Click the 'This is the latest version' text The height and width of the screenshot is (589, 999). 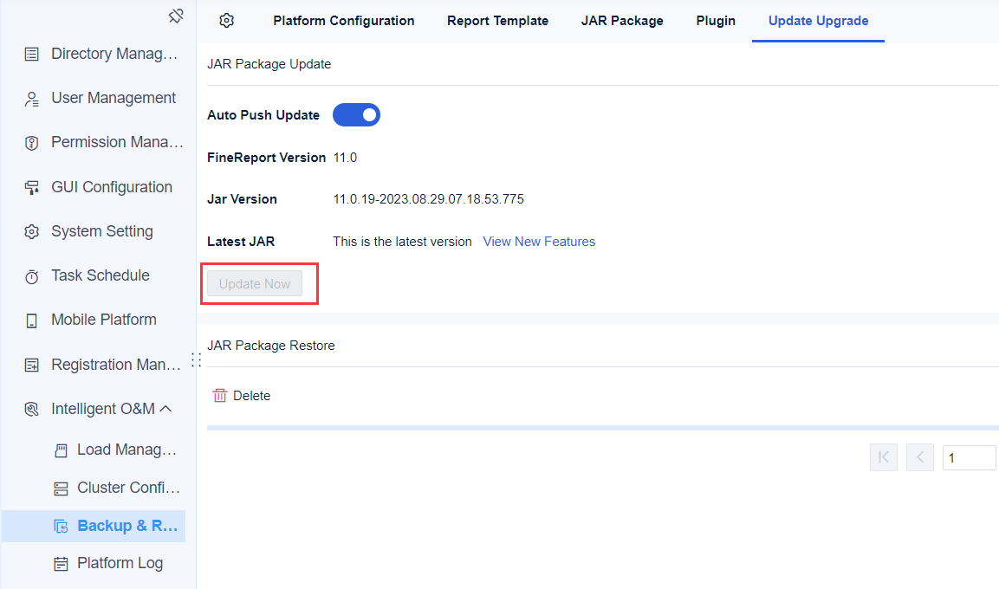click(x=402, y=242)
